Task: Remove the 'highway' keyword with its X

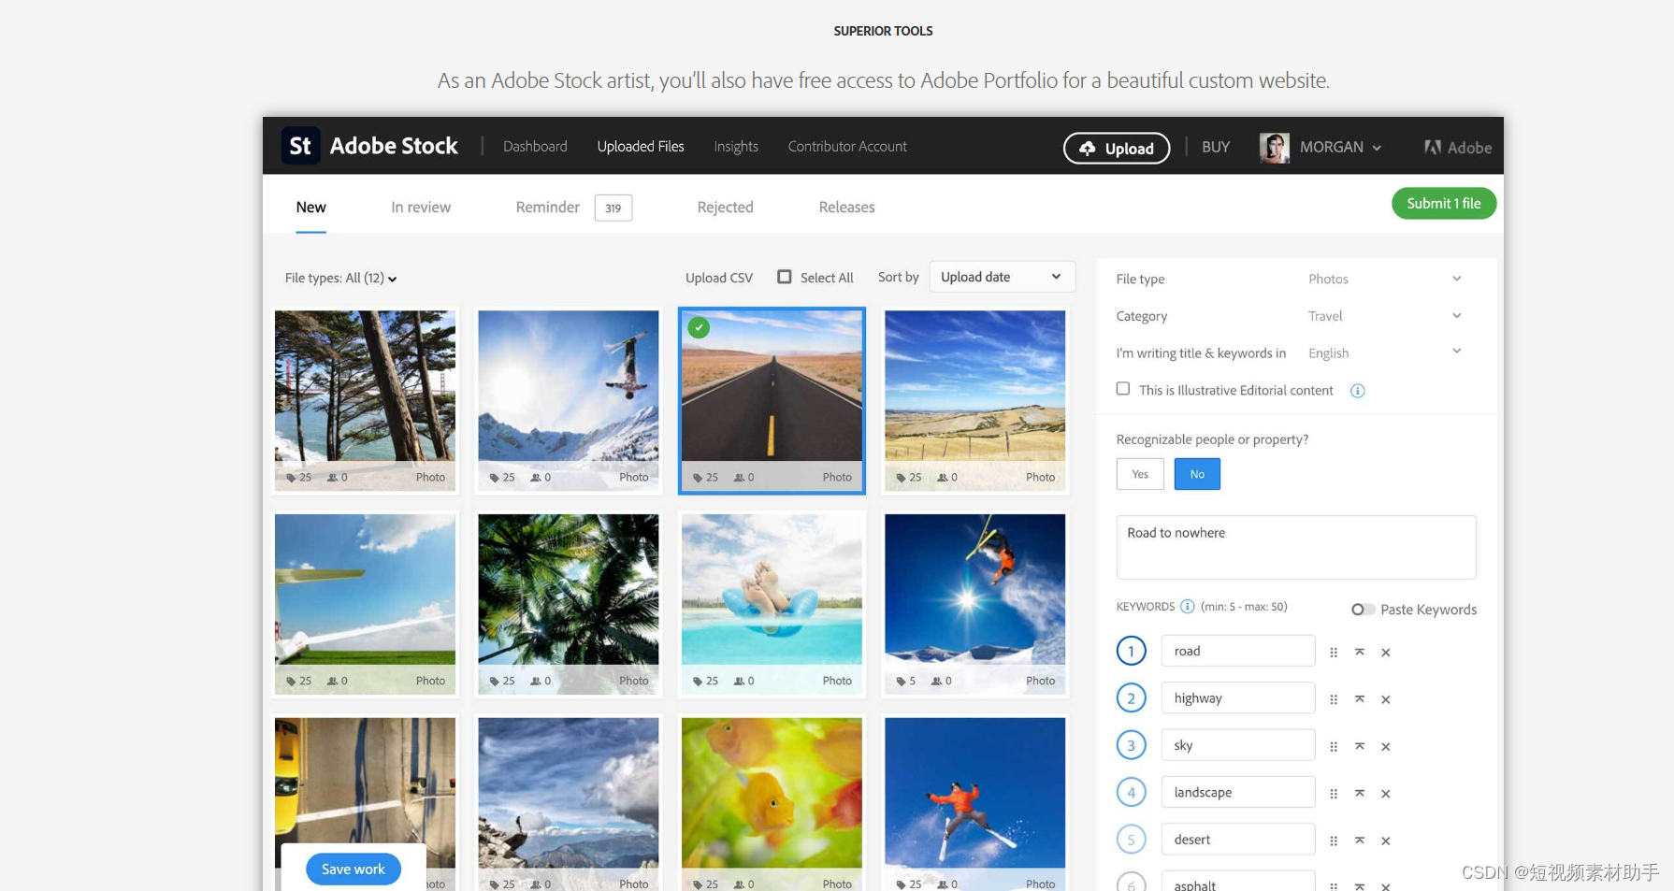Action: coord(1386,699)
